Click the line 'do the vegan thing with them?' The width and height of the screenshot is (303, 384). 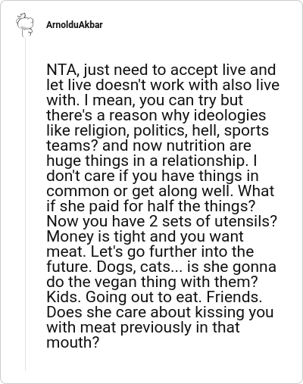pyautogui.click(x=152, y=282)
